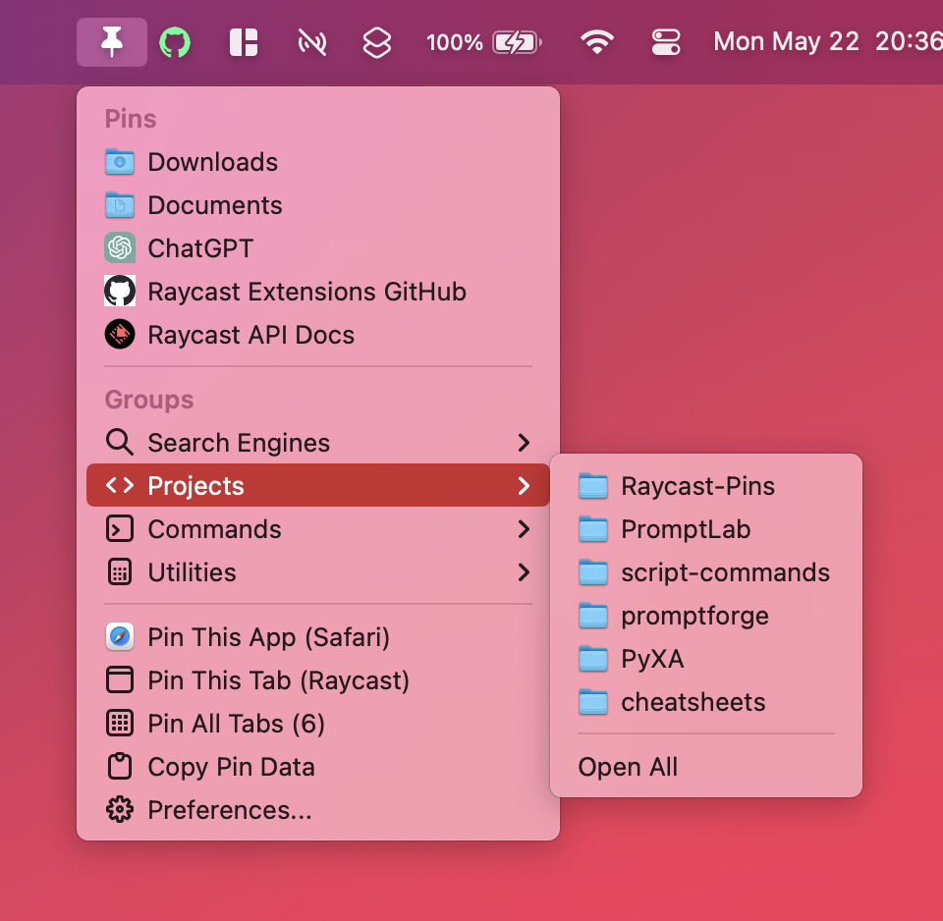
Task: Click the pin icon in menu bar
Action: [112, 42]
